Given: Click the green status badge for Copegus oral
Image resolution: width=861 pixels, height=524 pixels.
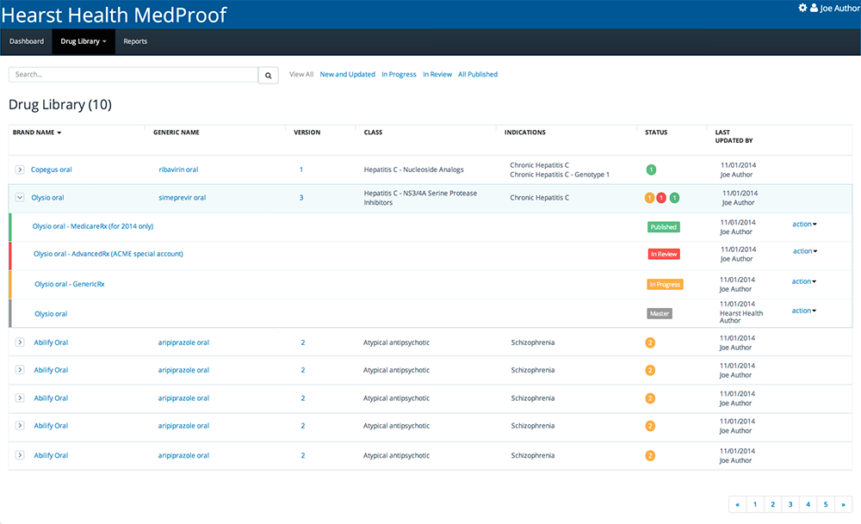Looking at the screenshot, I should tap(651, 170).
